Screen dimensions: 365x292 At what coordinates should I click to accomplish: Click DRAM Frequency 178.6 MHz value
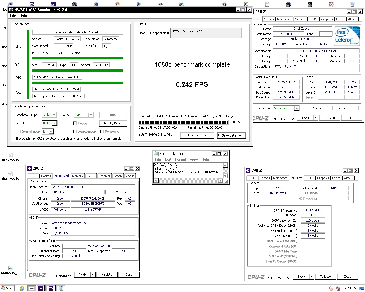[313, 210]
